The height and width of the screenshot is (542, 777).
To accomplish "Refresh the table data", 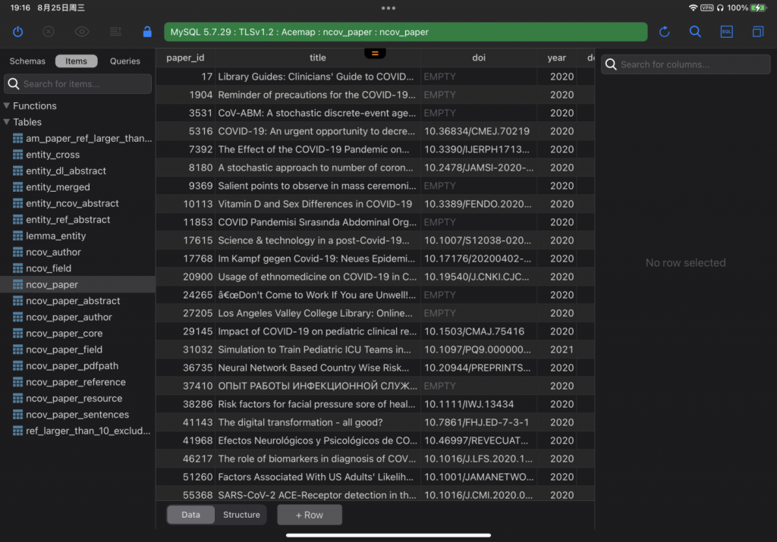I will (x=664, y=32).
